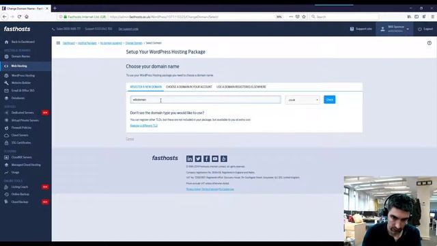Click Get support code link
Image resolution: width=437 pixels, height=246 pixels.
[x=128, y=29]
